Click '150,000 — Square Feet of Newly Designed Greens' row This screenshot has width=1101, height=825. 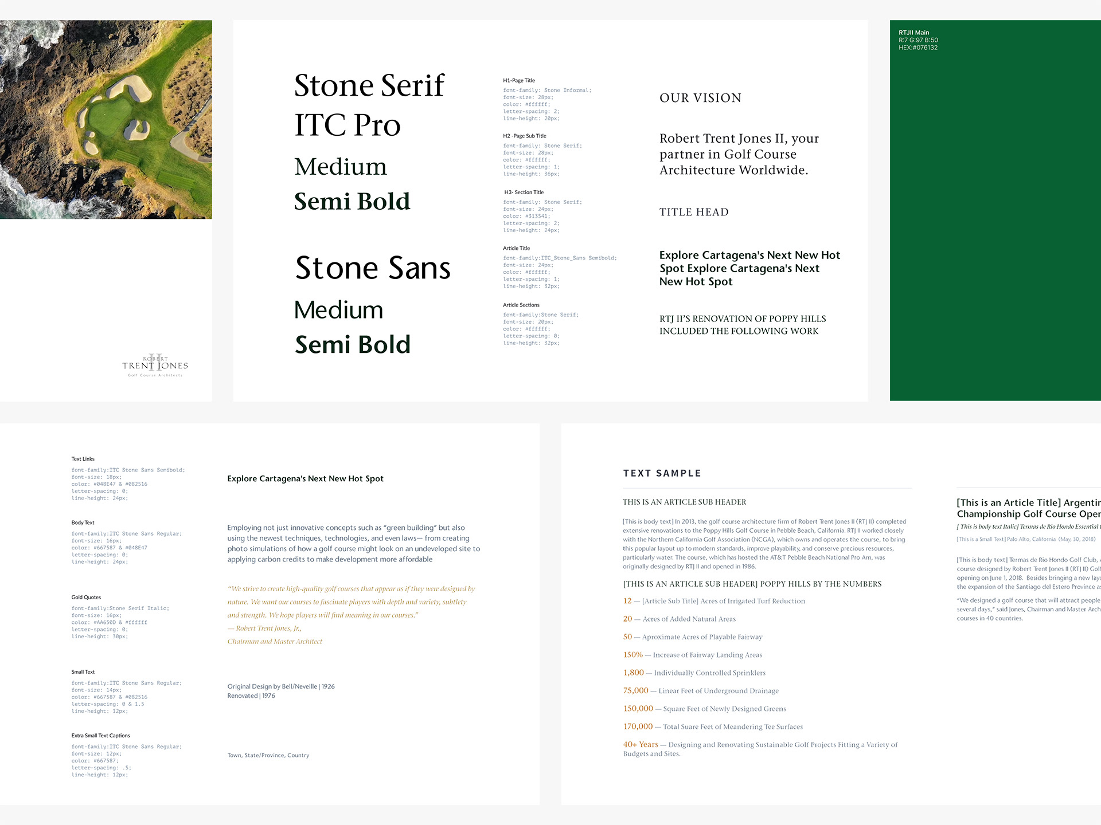[x=705, y=709]
